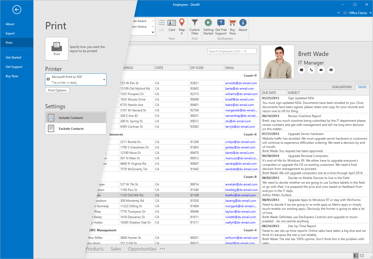The height and width of the screenshot is (259, 373).
Task: Open Export in the left menu
Action: [x=10, y=33]
